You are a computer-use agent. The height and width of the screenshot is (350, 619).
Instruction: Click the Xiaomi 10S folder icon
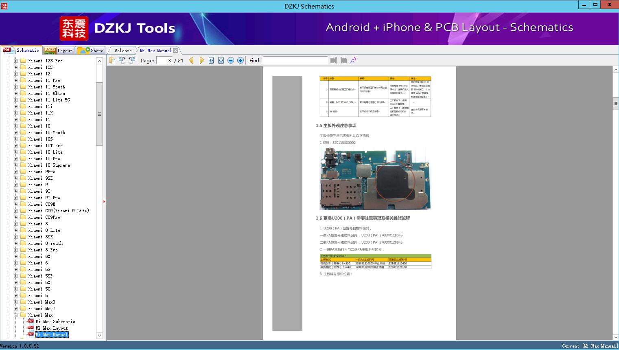[x=23, y=139]
